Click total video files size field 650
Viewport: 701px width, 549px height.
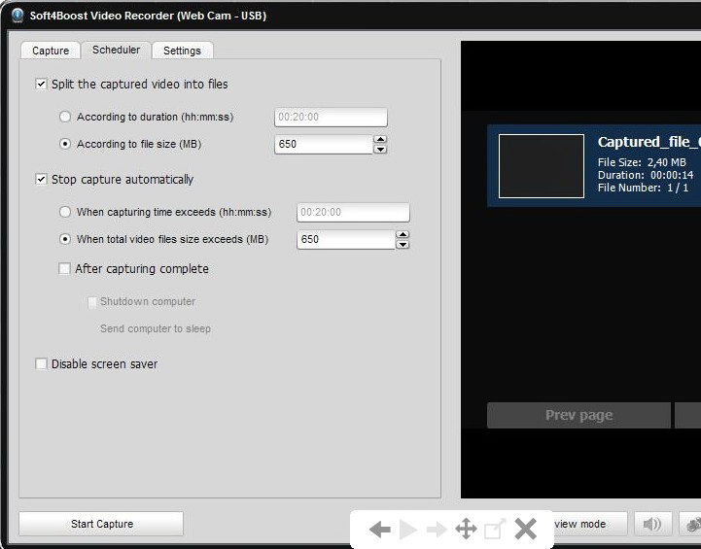(x=346, y=239)
